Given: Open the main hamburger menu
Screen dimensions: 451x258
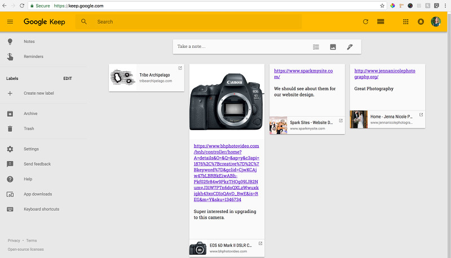Looking at the screenshot, I should pos(10,21).
